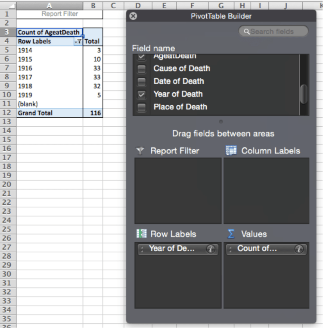Screen dimensions: 323x328
Task: Click into the Search fields box
Action: coord(276,31)
